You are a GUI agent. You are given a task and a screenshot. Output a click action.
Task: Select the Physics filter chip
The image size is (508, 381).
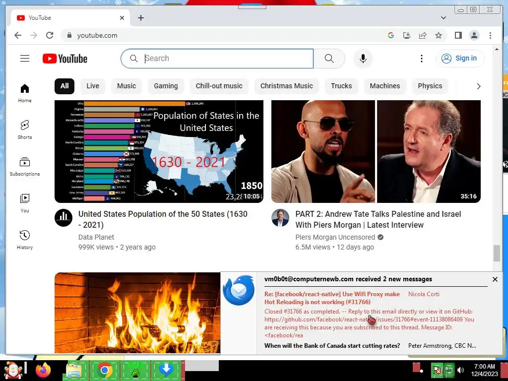pyautogui.click(x=430, y=86)
